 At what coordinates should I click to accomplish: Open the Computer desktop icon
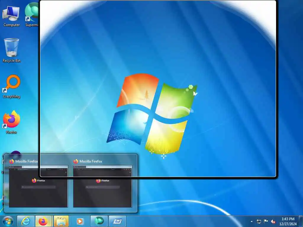point(11,16)
